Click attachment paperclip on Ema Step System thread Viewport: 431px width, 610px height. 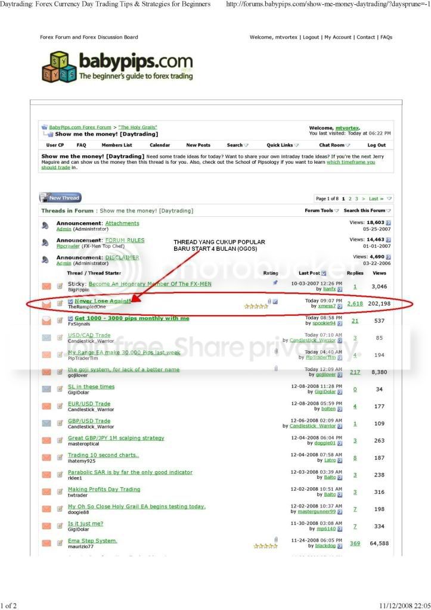[x=275, y=540]
